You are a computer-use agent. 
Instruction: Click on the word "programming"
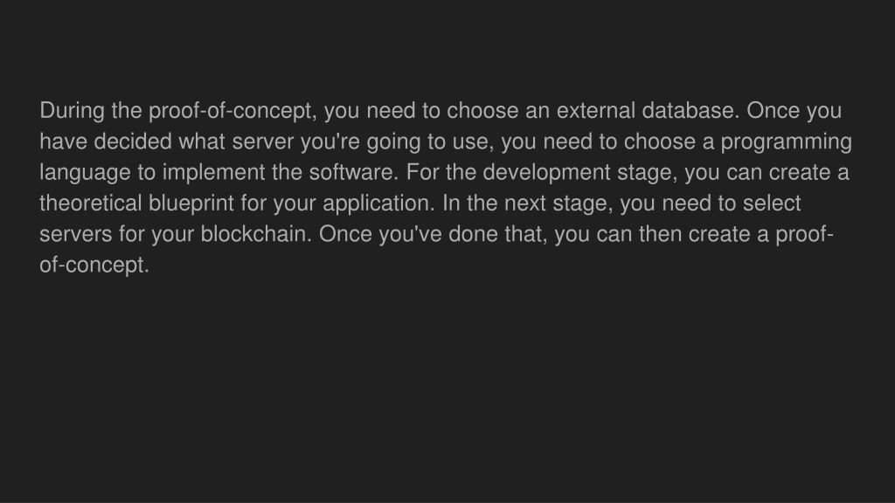[786, 142]
